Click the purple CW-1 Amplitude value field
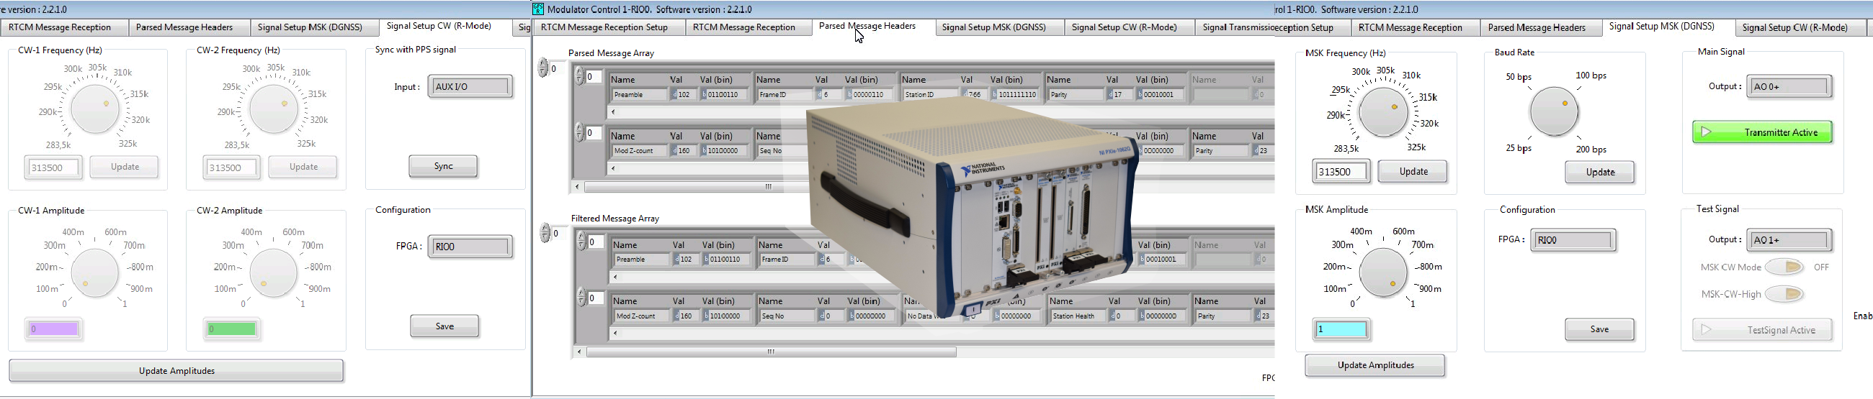This screenshot has height=399, width=1873. pyautogui.click(x=53, y=329)
